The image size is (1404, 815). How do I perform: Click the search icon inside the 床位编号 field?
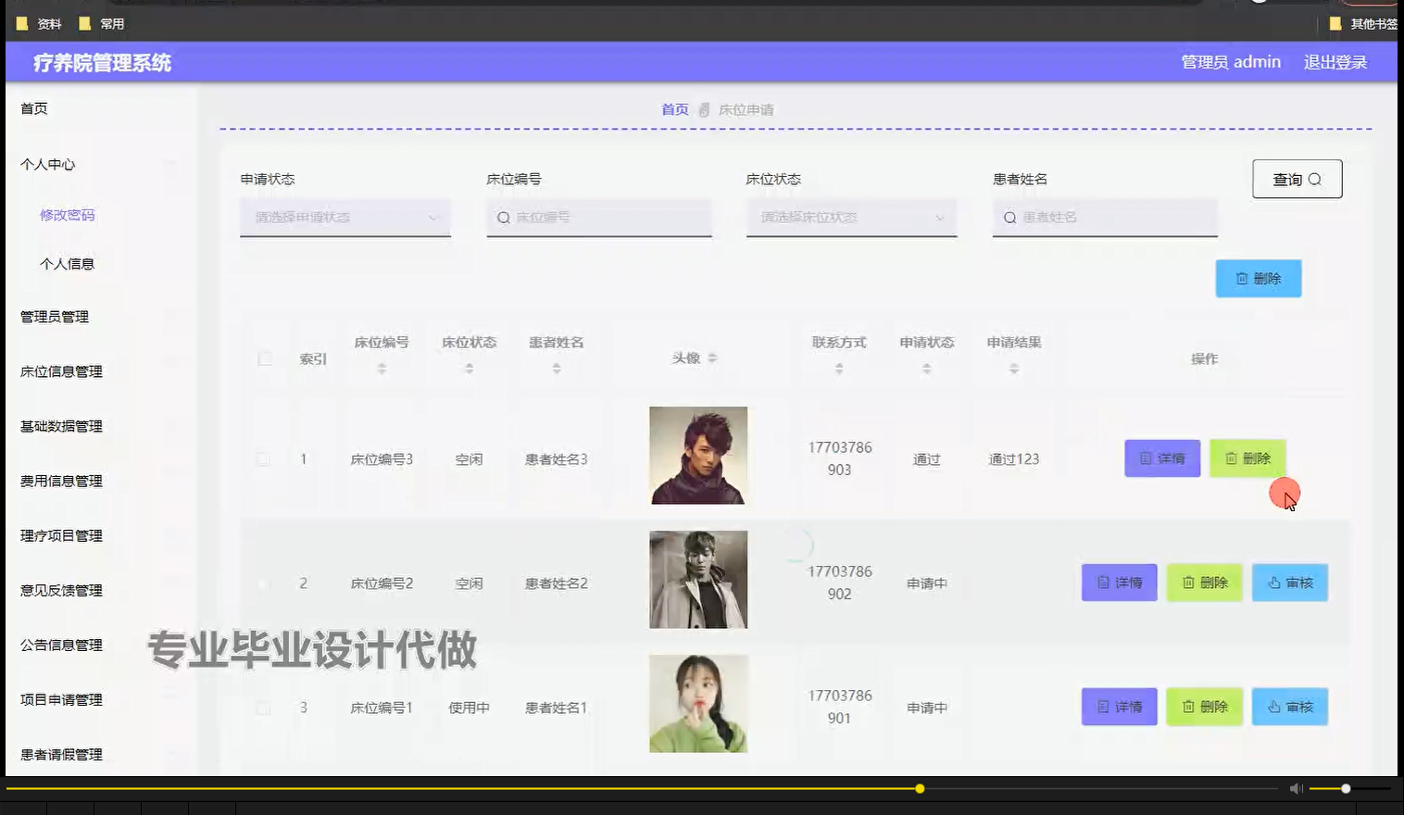coord(501,218)
